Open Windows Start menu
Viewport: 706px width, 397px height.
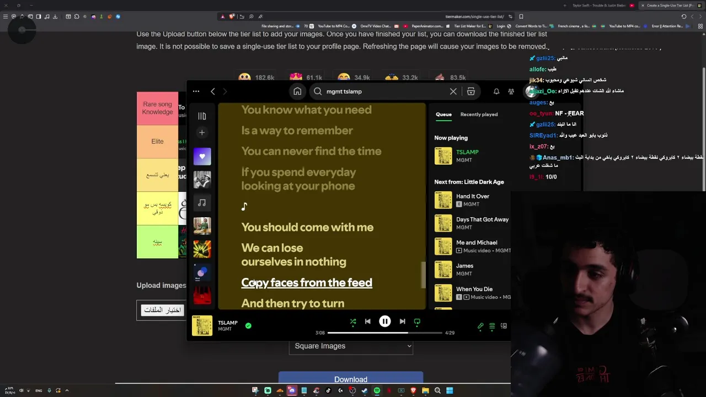(x=450, y=390)
